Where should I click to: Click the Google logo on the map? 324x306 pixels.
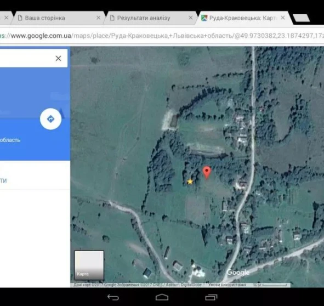[x=238, y=273]
